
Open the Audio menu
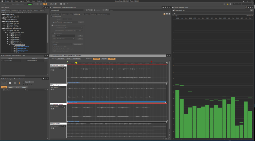[x=33, y=1]
